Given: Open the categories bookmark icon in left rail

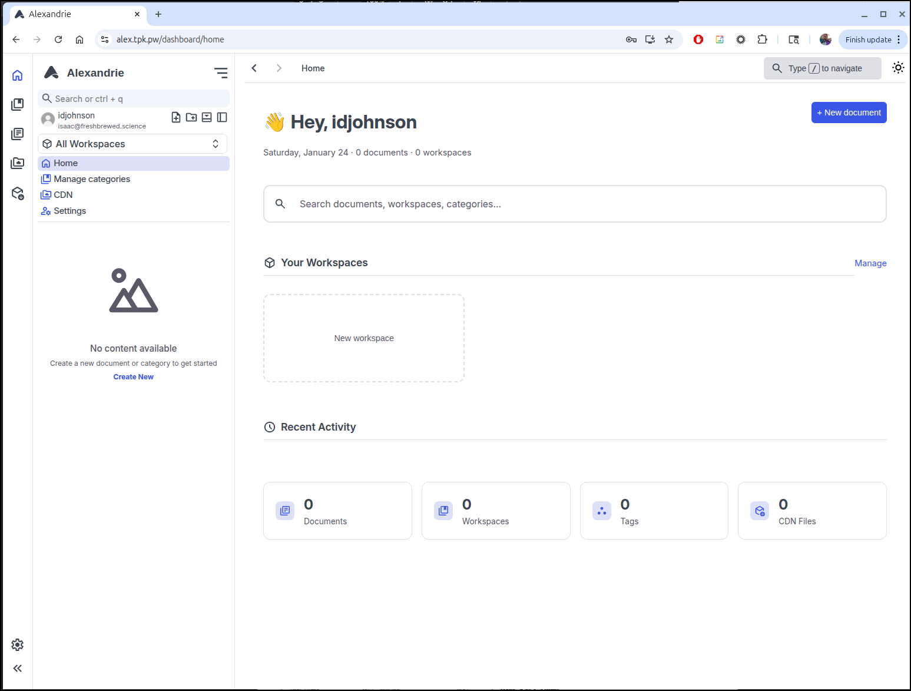Looking at the screenshot, I should click(x=18, y=104).
